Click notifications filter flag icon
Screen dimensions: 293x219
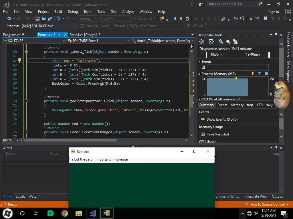[x=192, y=4]
